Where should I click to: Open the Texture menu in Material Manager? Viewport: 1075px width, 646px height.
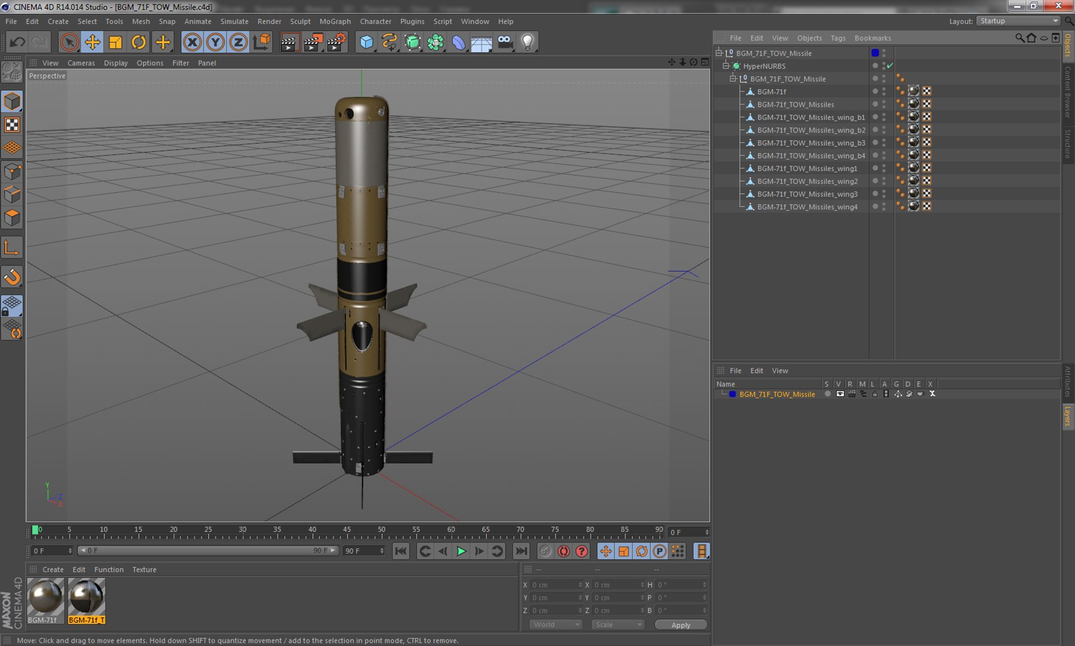coord(144,569)
